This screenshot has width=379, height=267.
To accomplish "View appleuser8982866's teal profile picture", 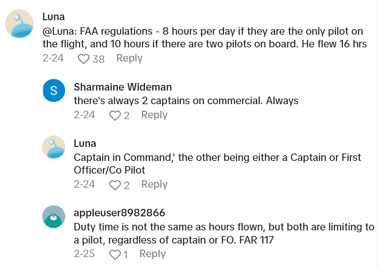I will [x=54, y=217].
